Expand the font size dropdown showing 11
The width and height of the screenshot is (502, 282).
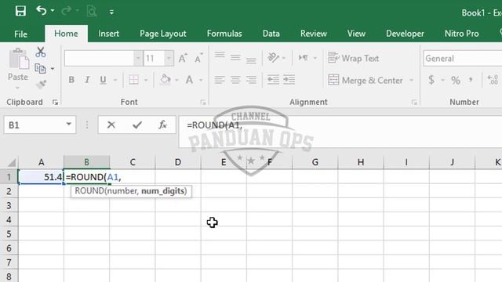[169, 58]
